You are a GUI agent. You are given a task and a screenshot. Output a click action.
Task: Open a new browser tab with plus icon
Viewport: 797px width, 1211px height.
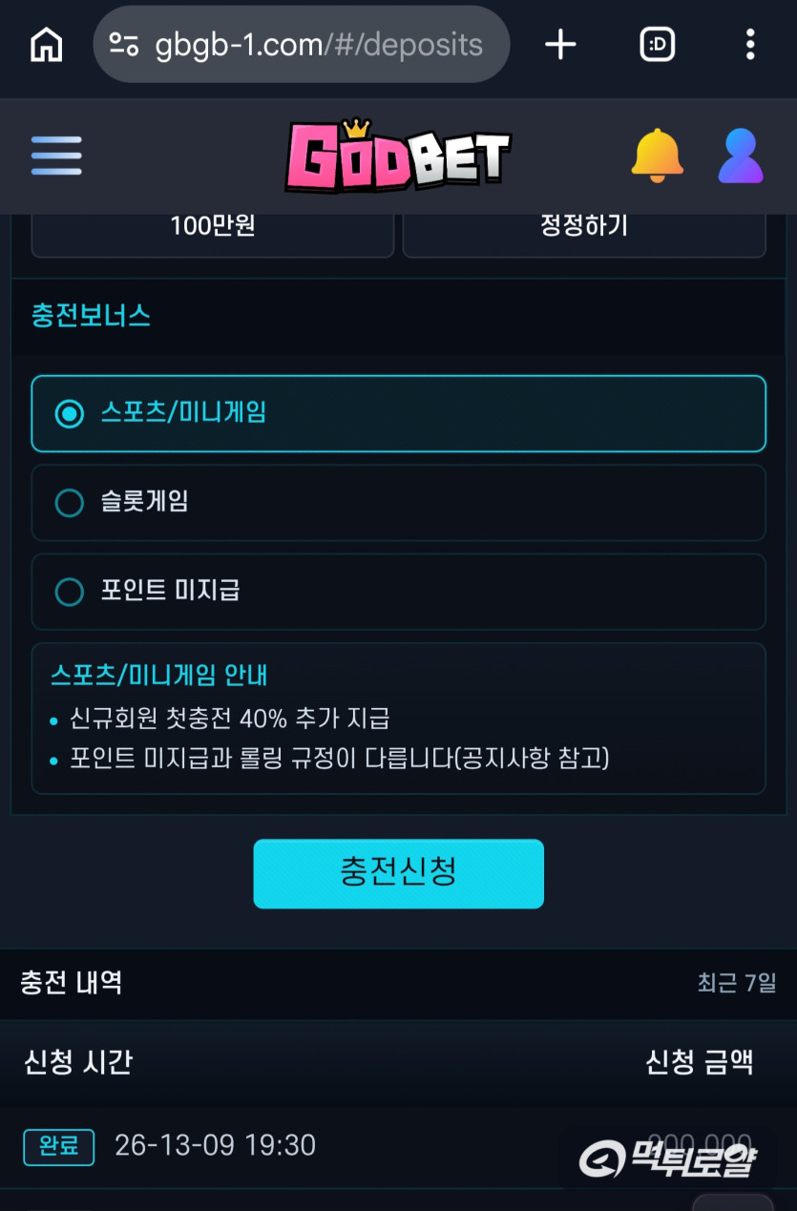[560, 45]
